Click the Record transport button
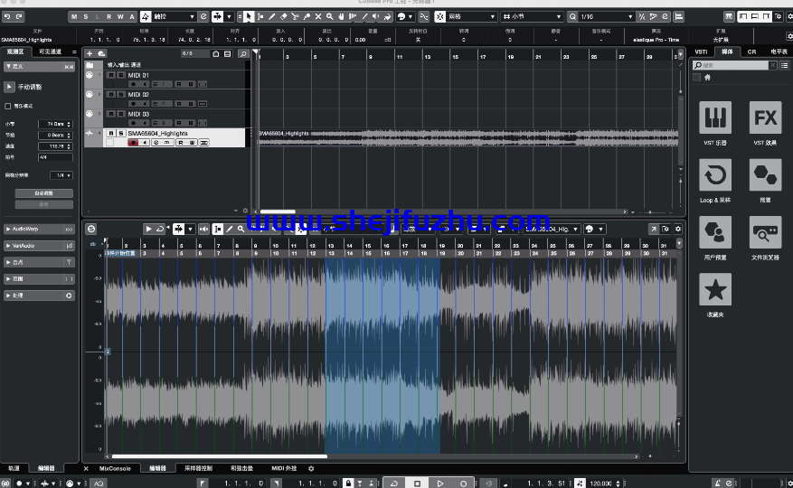The height and width of the screenshot is (488, 793). coord(463,483)
